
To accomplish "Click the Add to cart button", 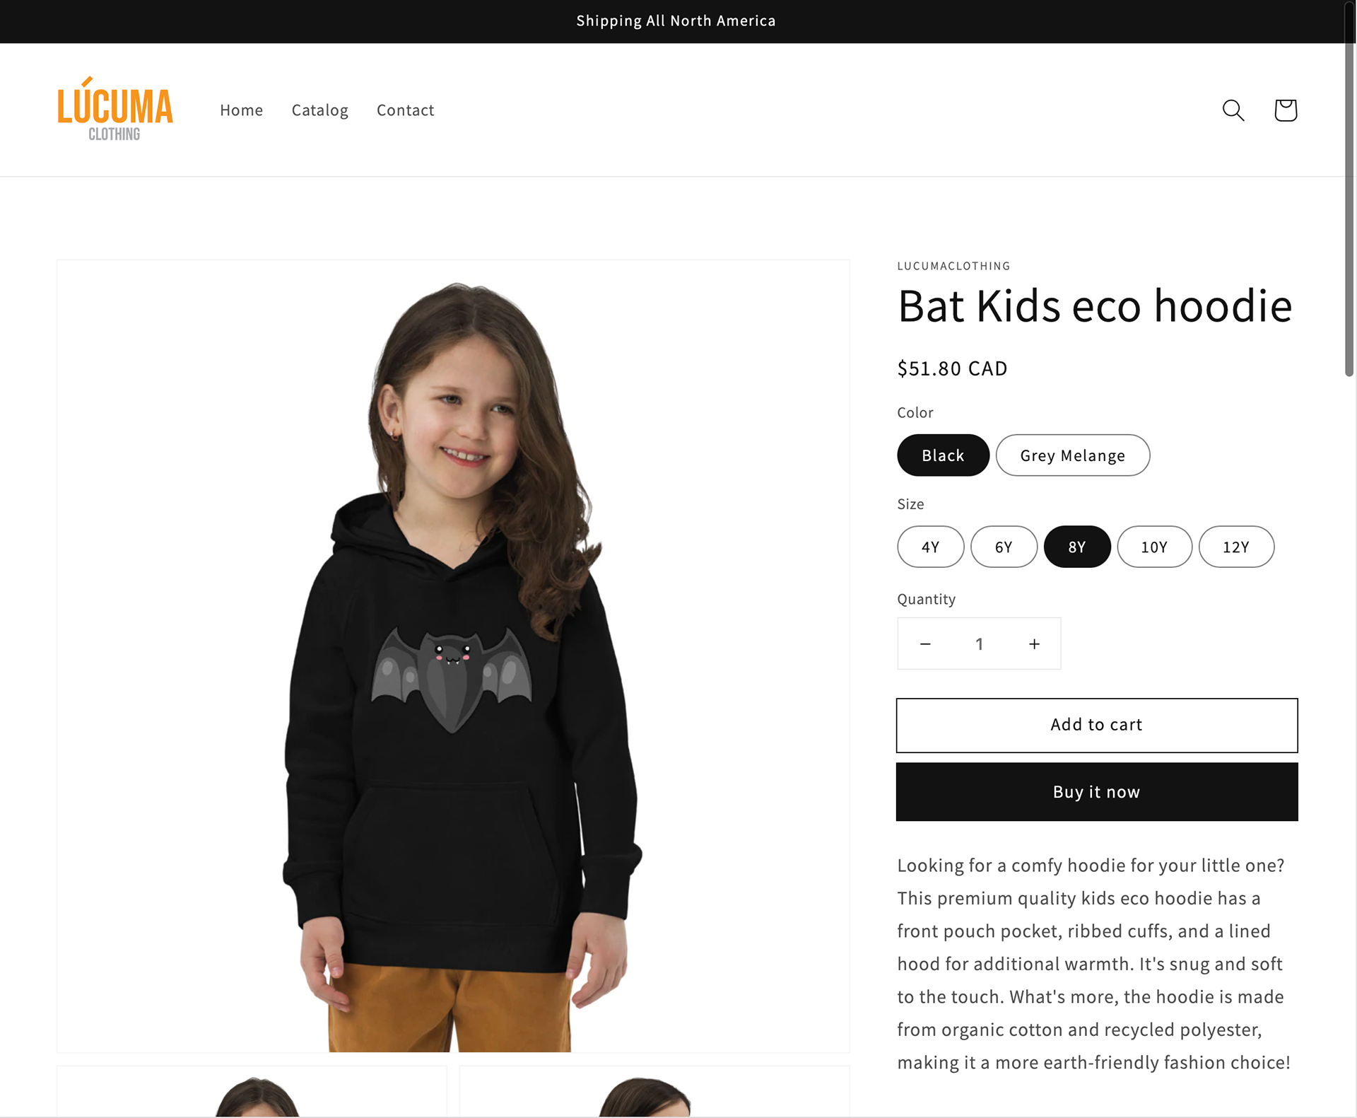I will [x=1096, y=725].
